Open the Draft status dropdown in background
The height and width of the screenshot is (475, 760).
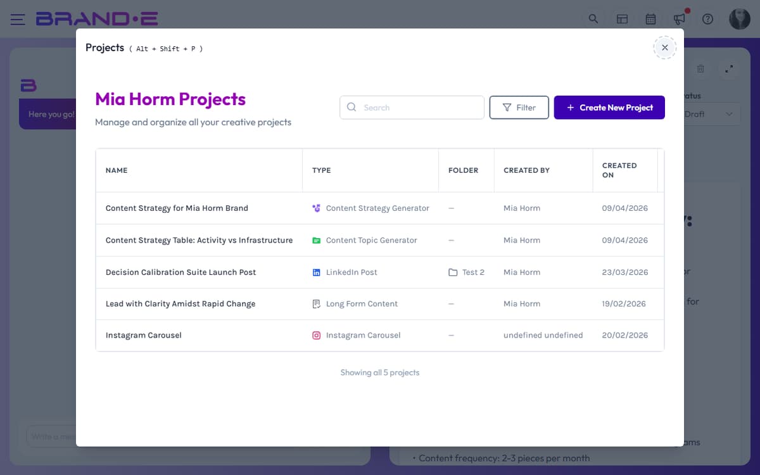(711, 114)
